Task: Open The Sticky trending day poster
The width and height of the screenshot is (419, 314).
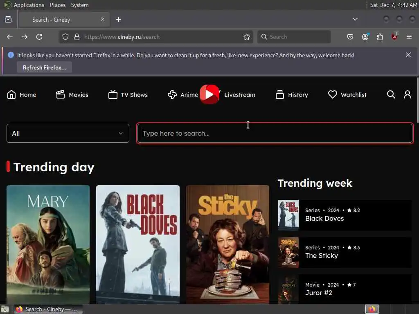Action: [x=228, y=244]
